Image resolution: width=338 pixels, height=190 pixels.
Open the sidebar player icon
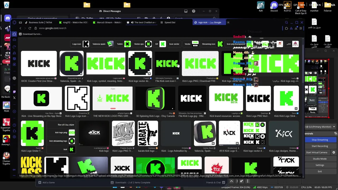pyautogui.click(x=14, y=111)
